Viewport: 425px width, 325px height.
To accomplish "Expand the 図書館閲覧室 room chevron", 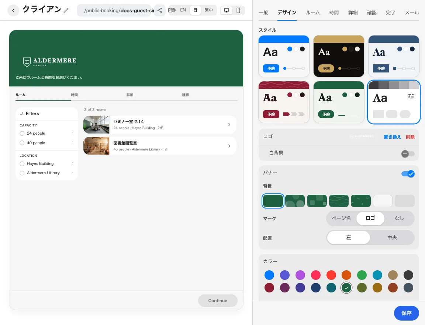I will 229,146.
